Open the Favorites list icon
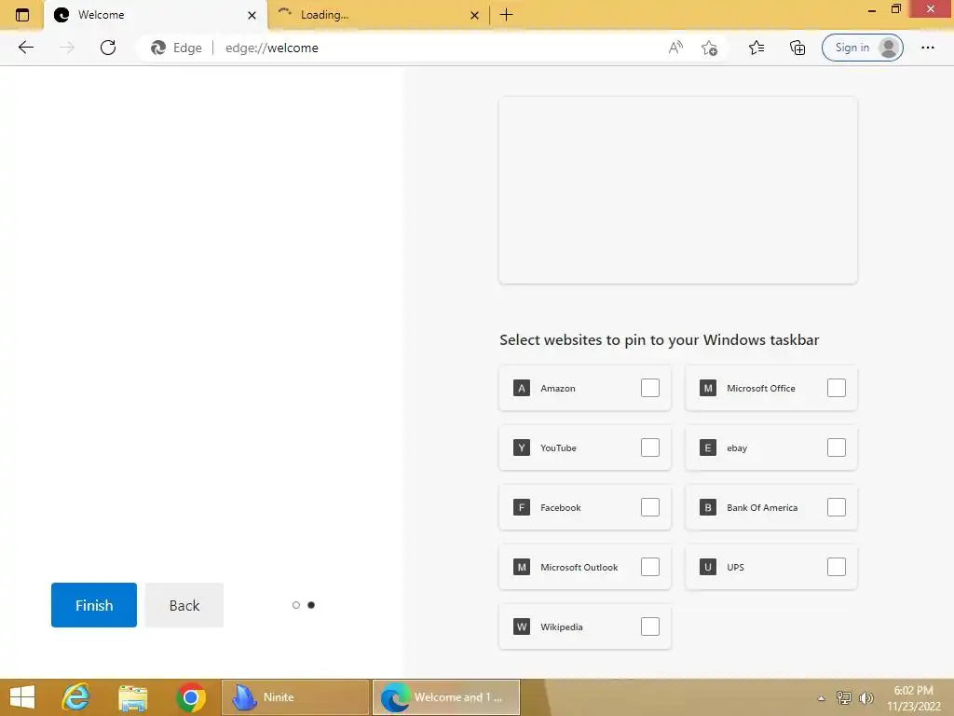The image size is (954, 716). (x=756, y=48)
